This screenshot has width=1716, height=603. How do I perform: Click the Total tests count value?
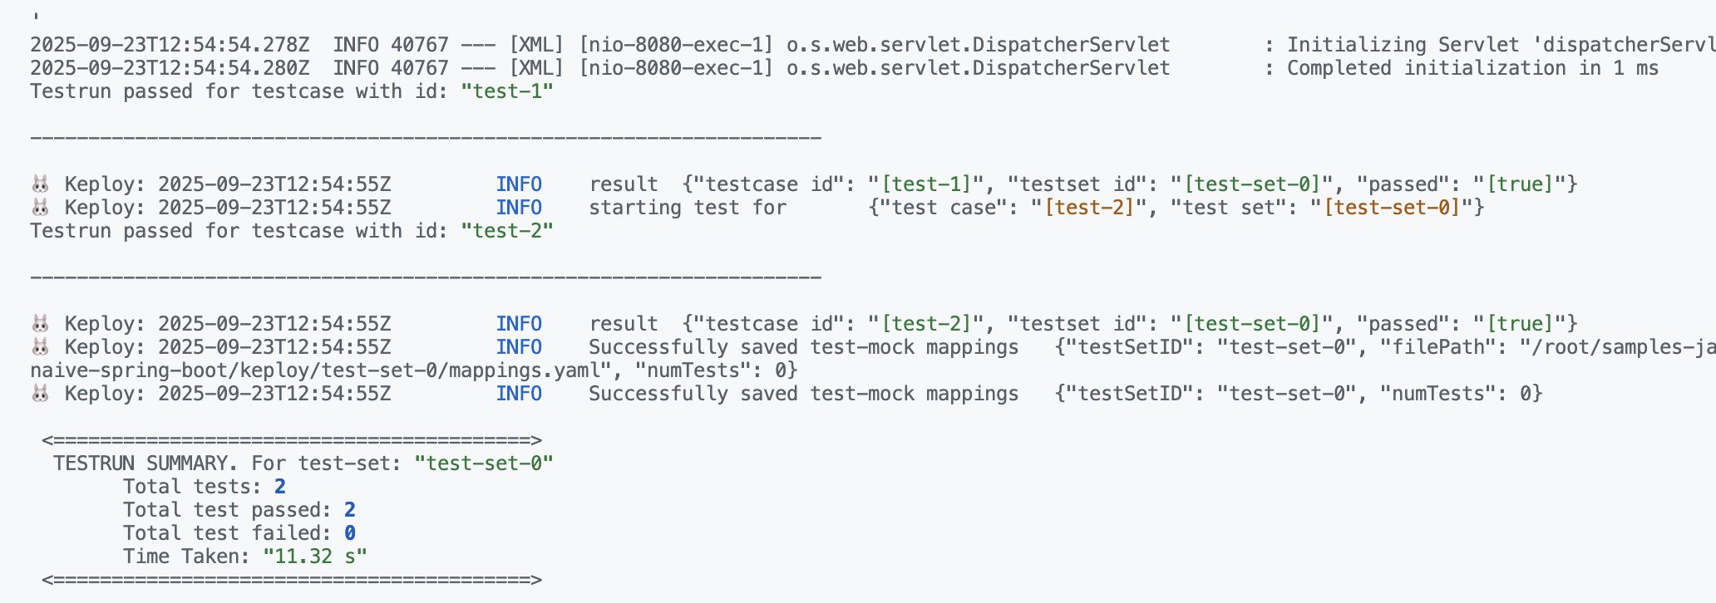tap(280, 487)
